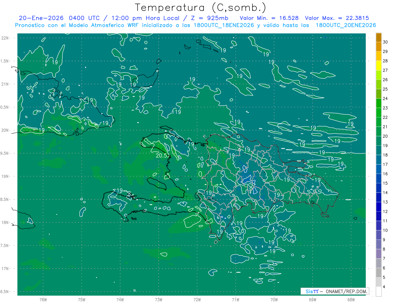Viewport: 394px width, 304px height.
Task: Select the 17N latitude axis label
Action: [x=5, y=269]
